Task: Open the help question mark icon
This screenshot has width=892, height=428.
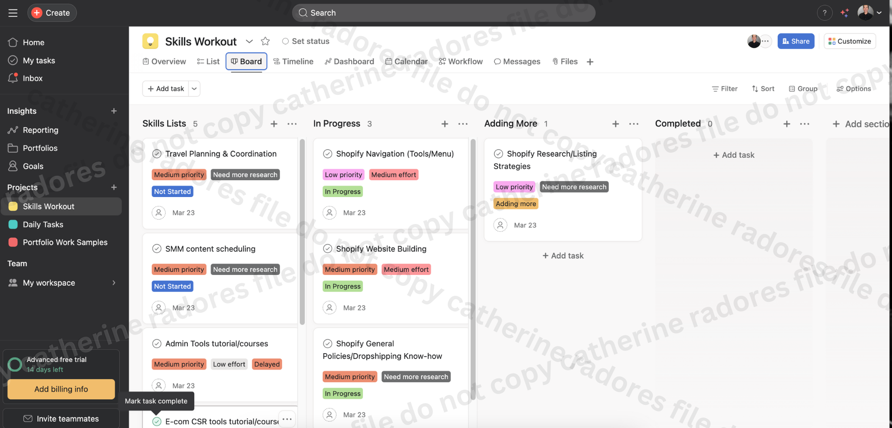Action: [x=824, y=13]
